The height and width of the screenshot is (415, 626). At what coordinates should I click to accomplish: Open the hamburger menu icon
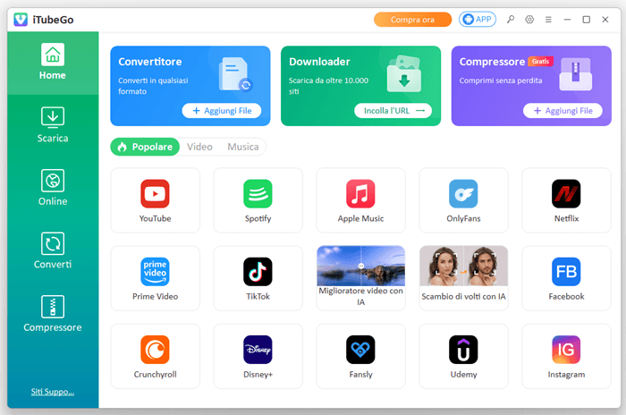(548, 19)
